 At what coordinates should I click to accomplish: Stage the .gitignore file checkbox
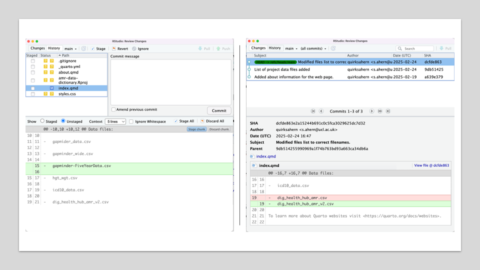[33, 61]
